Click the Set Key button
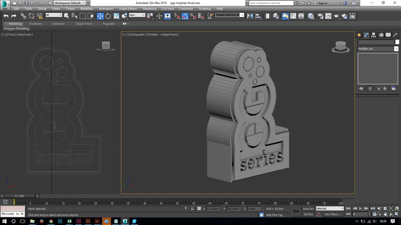 308,214
